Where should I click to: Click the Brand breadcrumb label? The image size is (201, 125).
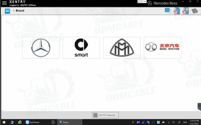click(x=20, y=10)
